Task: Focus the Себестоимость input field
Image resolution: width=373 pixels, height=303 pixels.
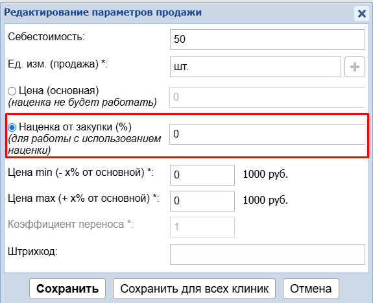Action: coord(267,40)
